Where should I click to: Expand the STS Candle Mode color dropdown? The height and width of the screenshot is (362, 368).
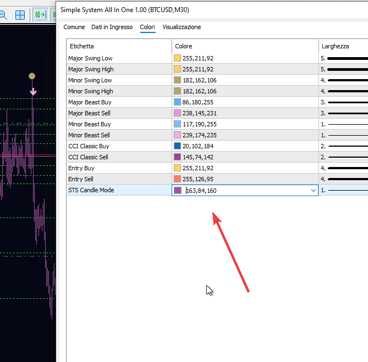(x=314, y=191)
